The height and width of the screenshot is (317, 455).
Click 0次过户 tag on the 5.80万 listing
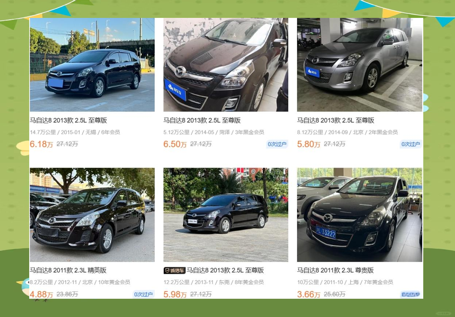(x=411, y=144)
